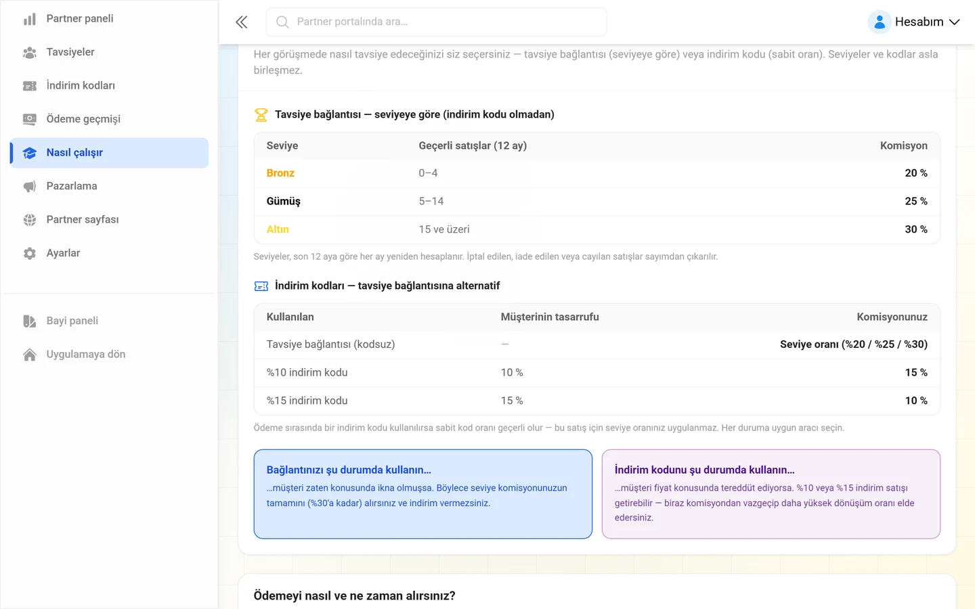Click the Ödeme geçmişi money icon
Screen dimensions: 975x609
(30, 119)
